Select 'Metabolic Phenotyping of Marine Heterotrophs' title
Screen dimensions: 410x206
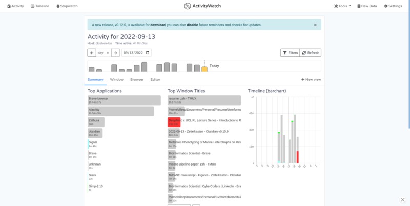204,144
